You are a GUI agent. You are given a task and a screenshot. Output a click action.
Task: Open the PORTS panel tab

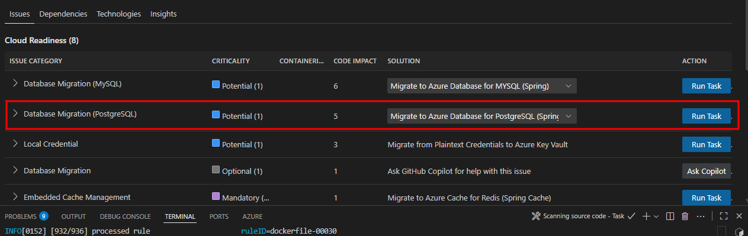point(219,216)
